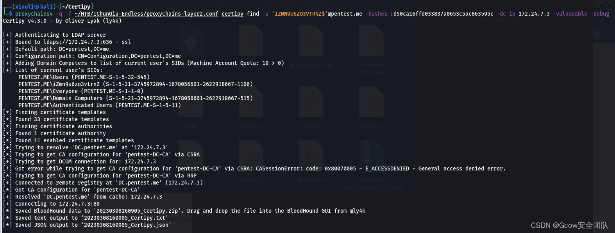Click the 'Found 11 enabled certificate templates' line
615x233 pixels.
click(68, 140)
